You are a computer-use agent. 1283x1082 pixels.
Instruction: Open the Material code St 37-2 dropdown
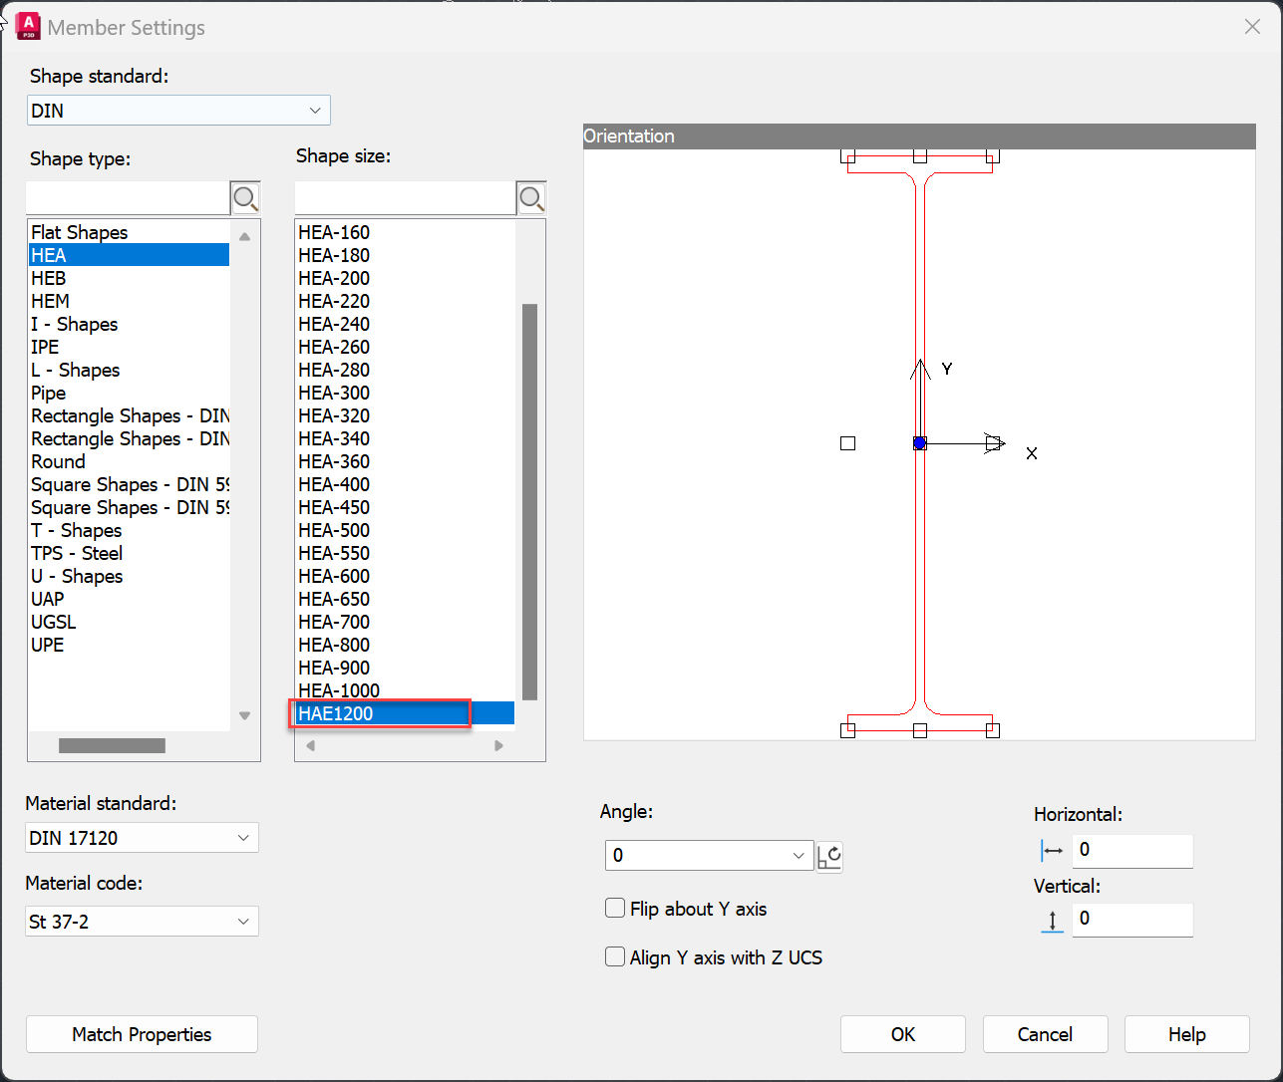(x=143, y=922)
